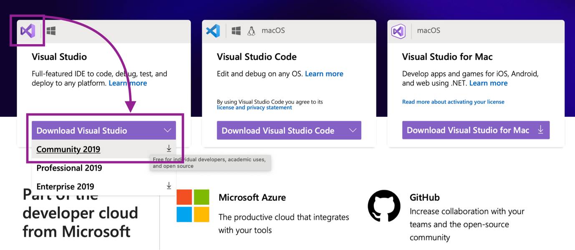Screen dimensions: 575x250
Task: Click the Windows icon on Visual Studio card
Action: [x=51, y=30]
